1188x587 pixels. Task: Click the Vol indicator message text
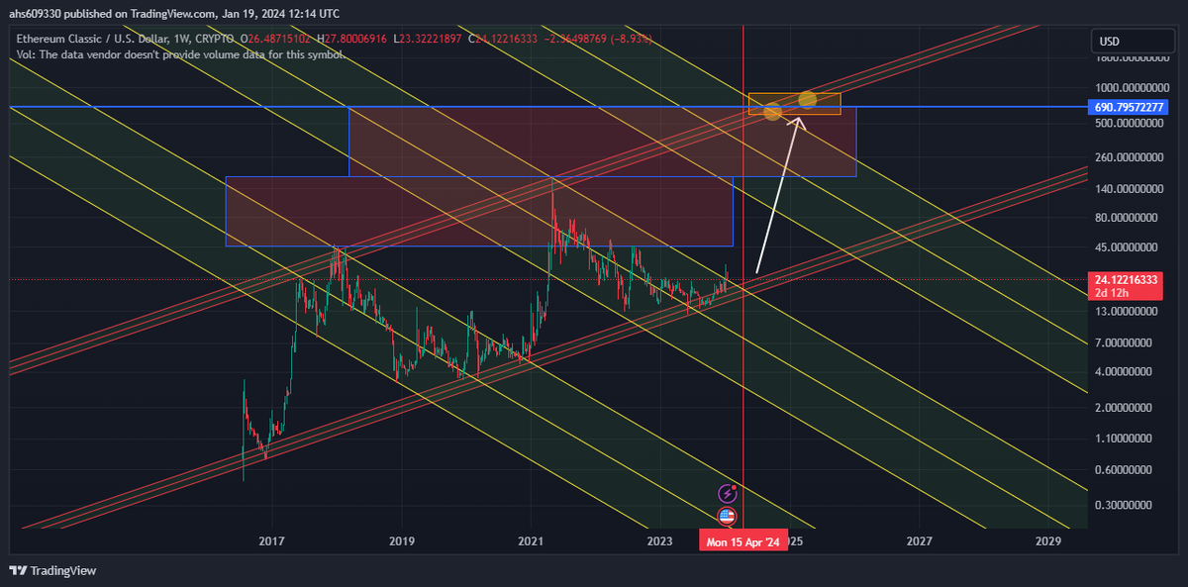click(178, 54)
